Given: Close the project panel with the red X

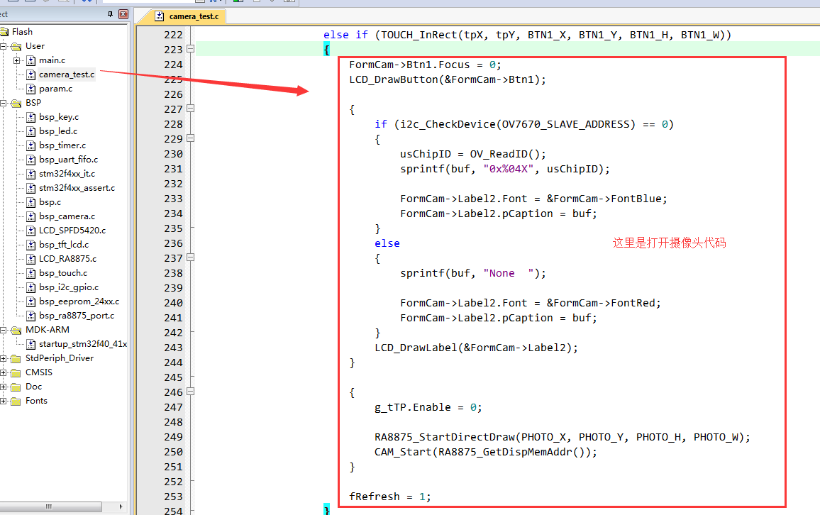Looking at the screenshot, I should click(x=123, y=14).
